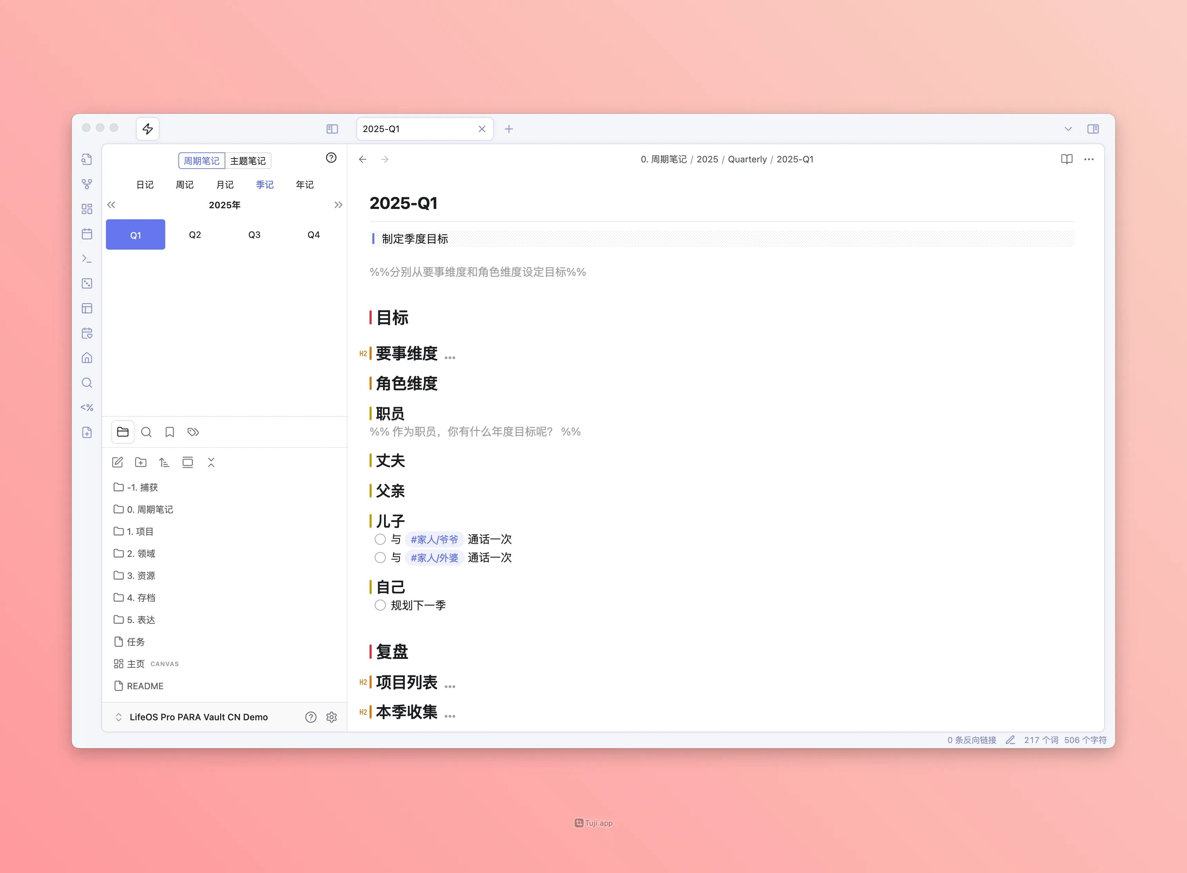Open the tags pane icon
The image size is (1187, 873).
[193, 432]
